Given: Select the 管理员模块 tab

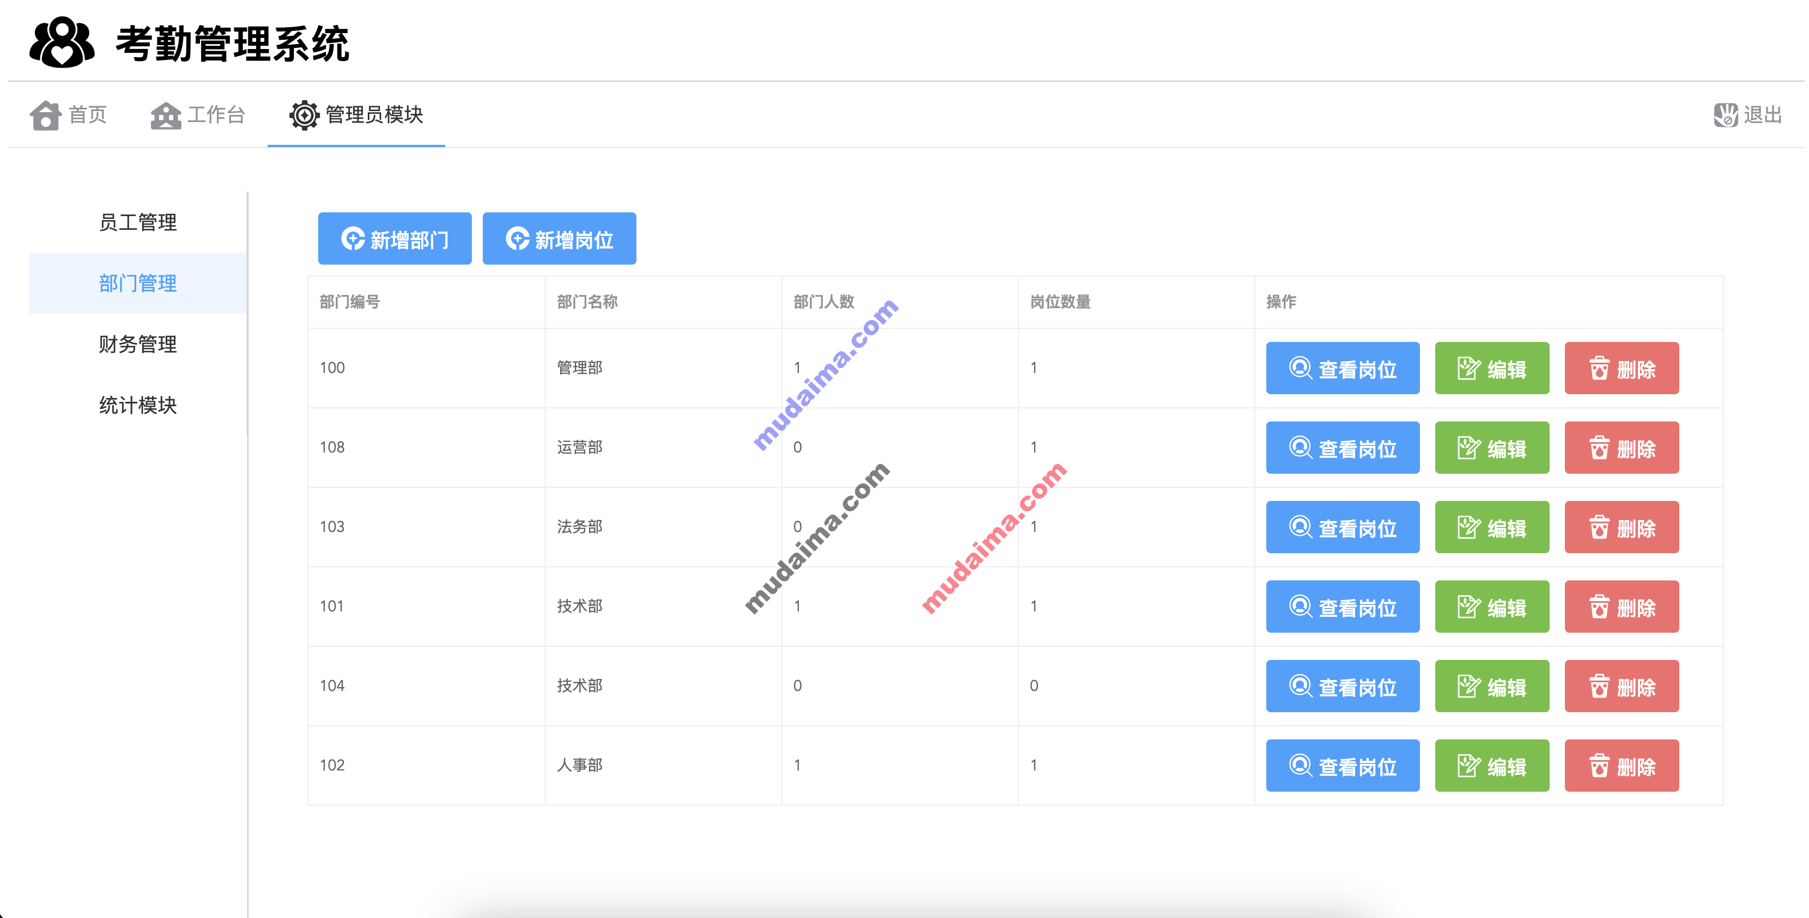Looking at the screenshot, I should click(x=356, y=115).
